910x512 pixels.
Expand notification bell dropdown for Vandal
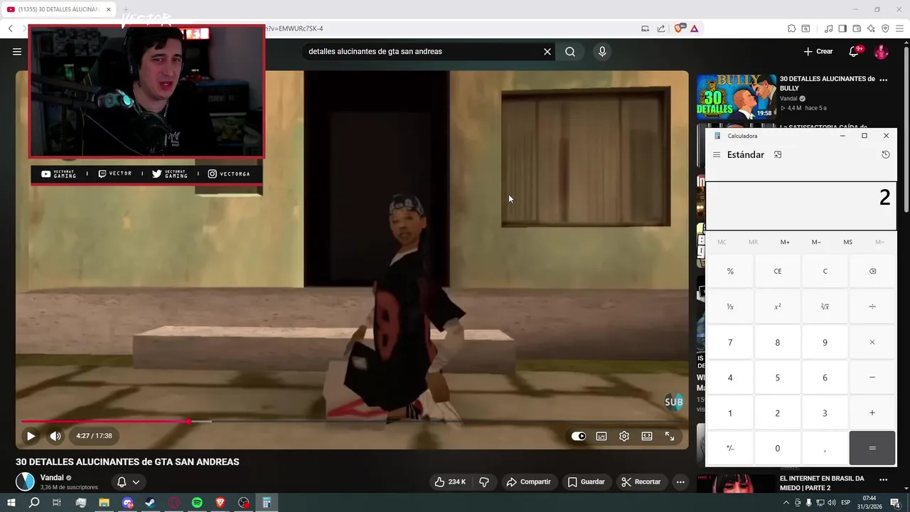pos(128,481)
